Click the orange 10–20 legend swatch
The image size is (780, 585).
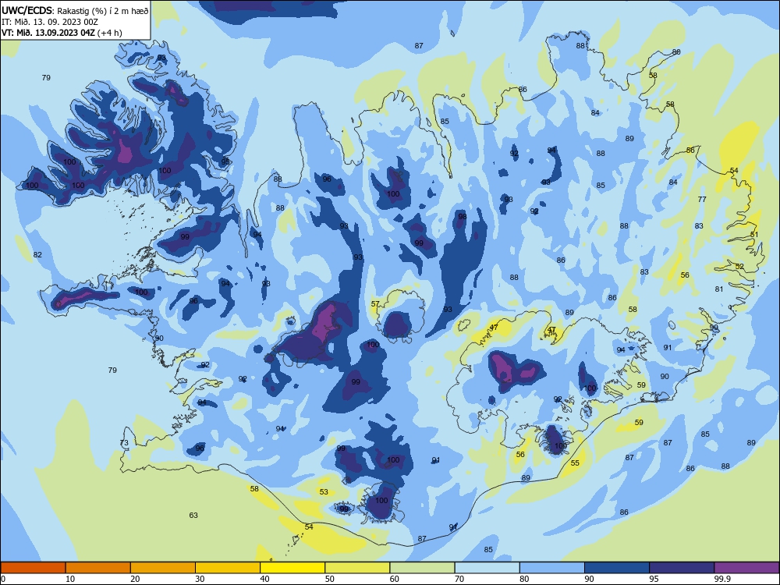pos(98,568)
